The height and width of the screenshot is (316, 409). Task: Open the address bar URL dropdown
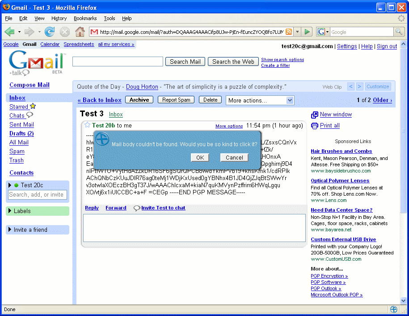[x=297, y=32]
